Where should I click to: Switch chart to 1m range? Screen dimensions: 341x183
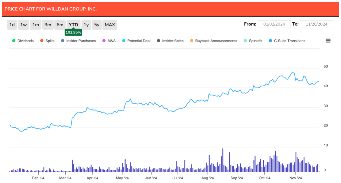[x=36, y=25]
